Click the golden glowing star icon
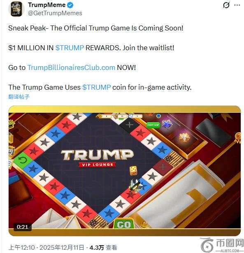The height and width of the screenshot is (253, 244). [x=184, y=138]
